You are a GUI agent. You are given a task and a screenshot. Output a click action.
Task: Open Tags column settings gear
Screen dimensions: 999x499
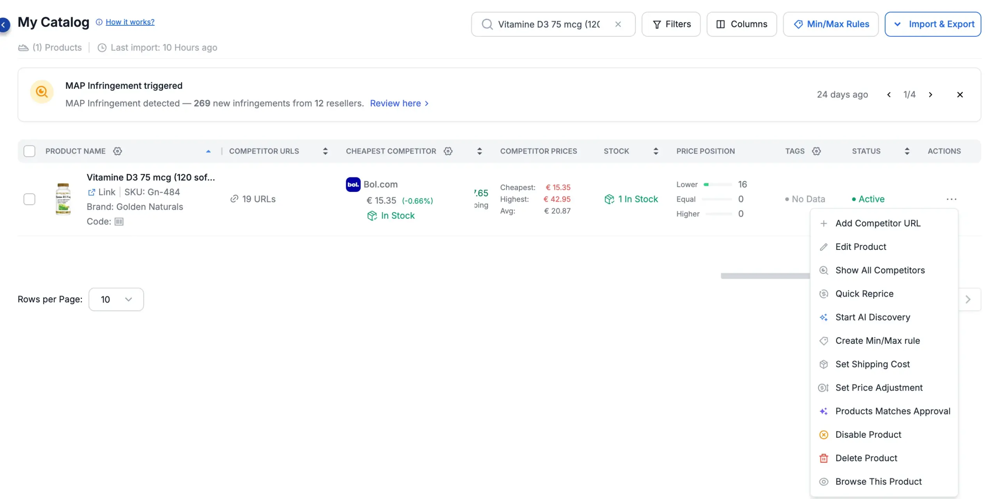click(816, 151)
